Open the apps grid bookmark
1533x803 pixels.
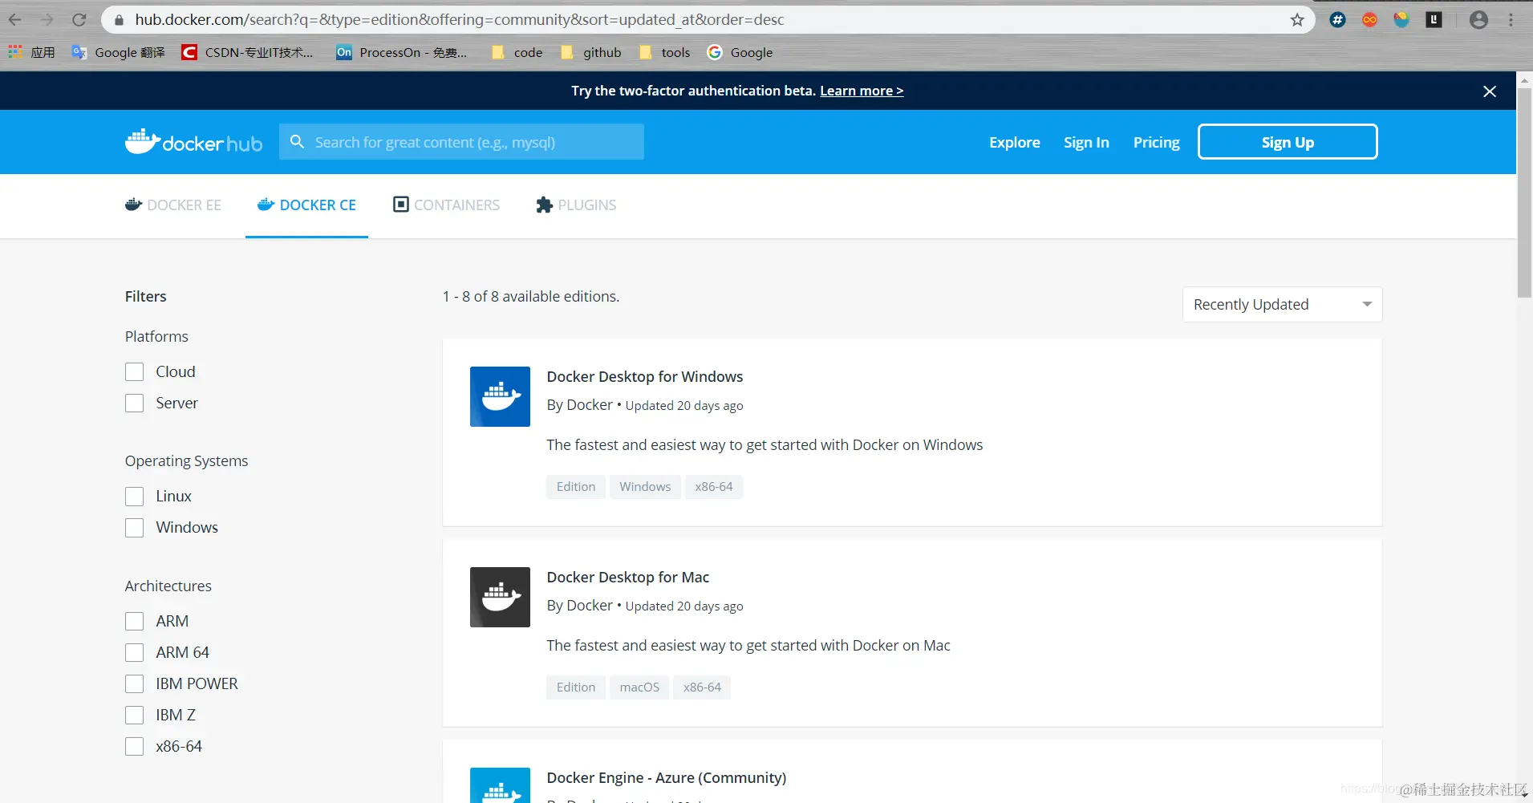coord(31,52)
